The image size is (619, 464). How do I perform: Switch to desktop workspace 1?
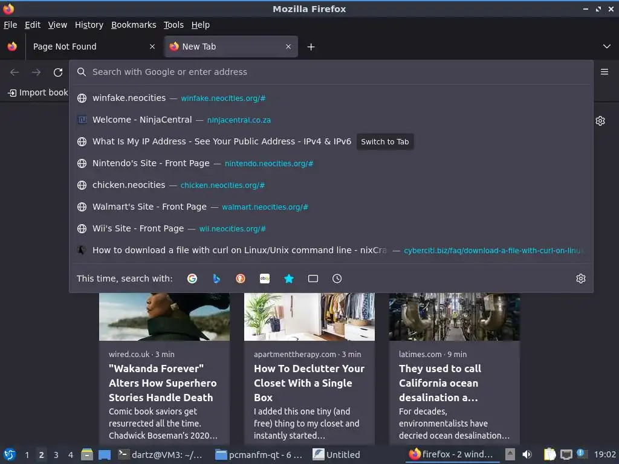click(27, 455)
